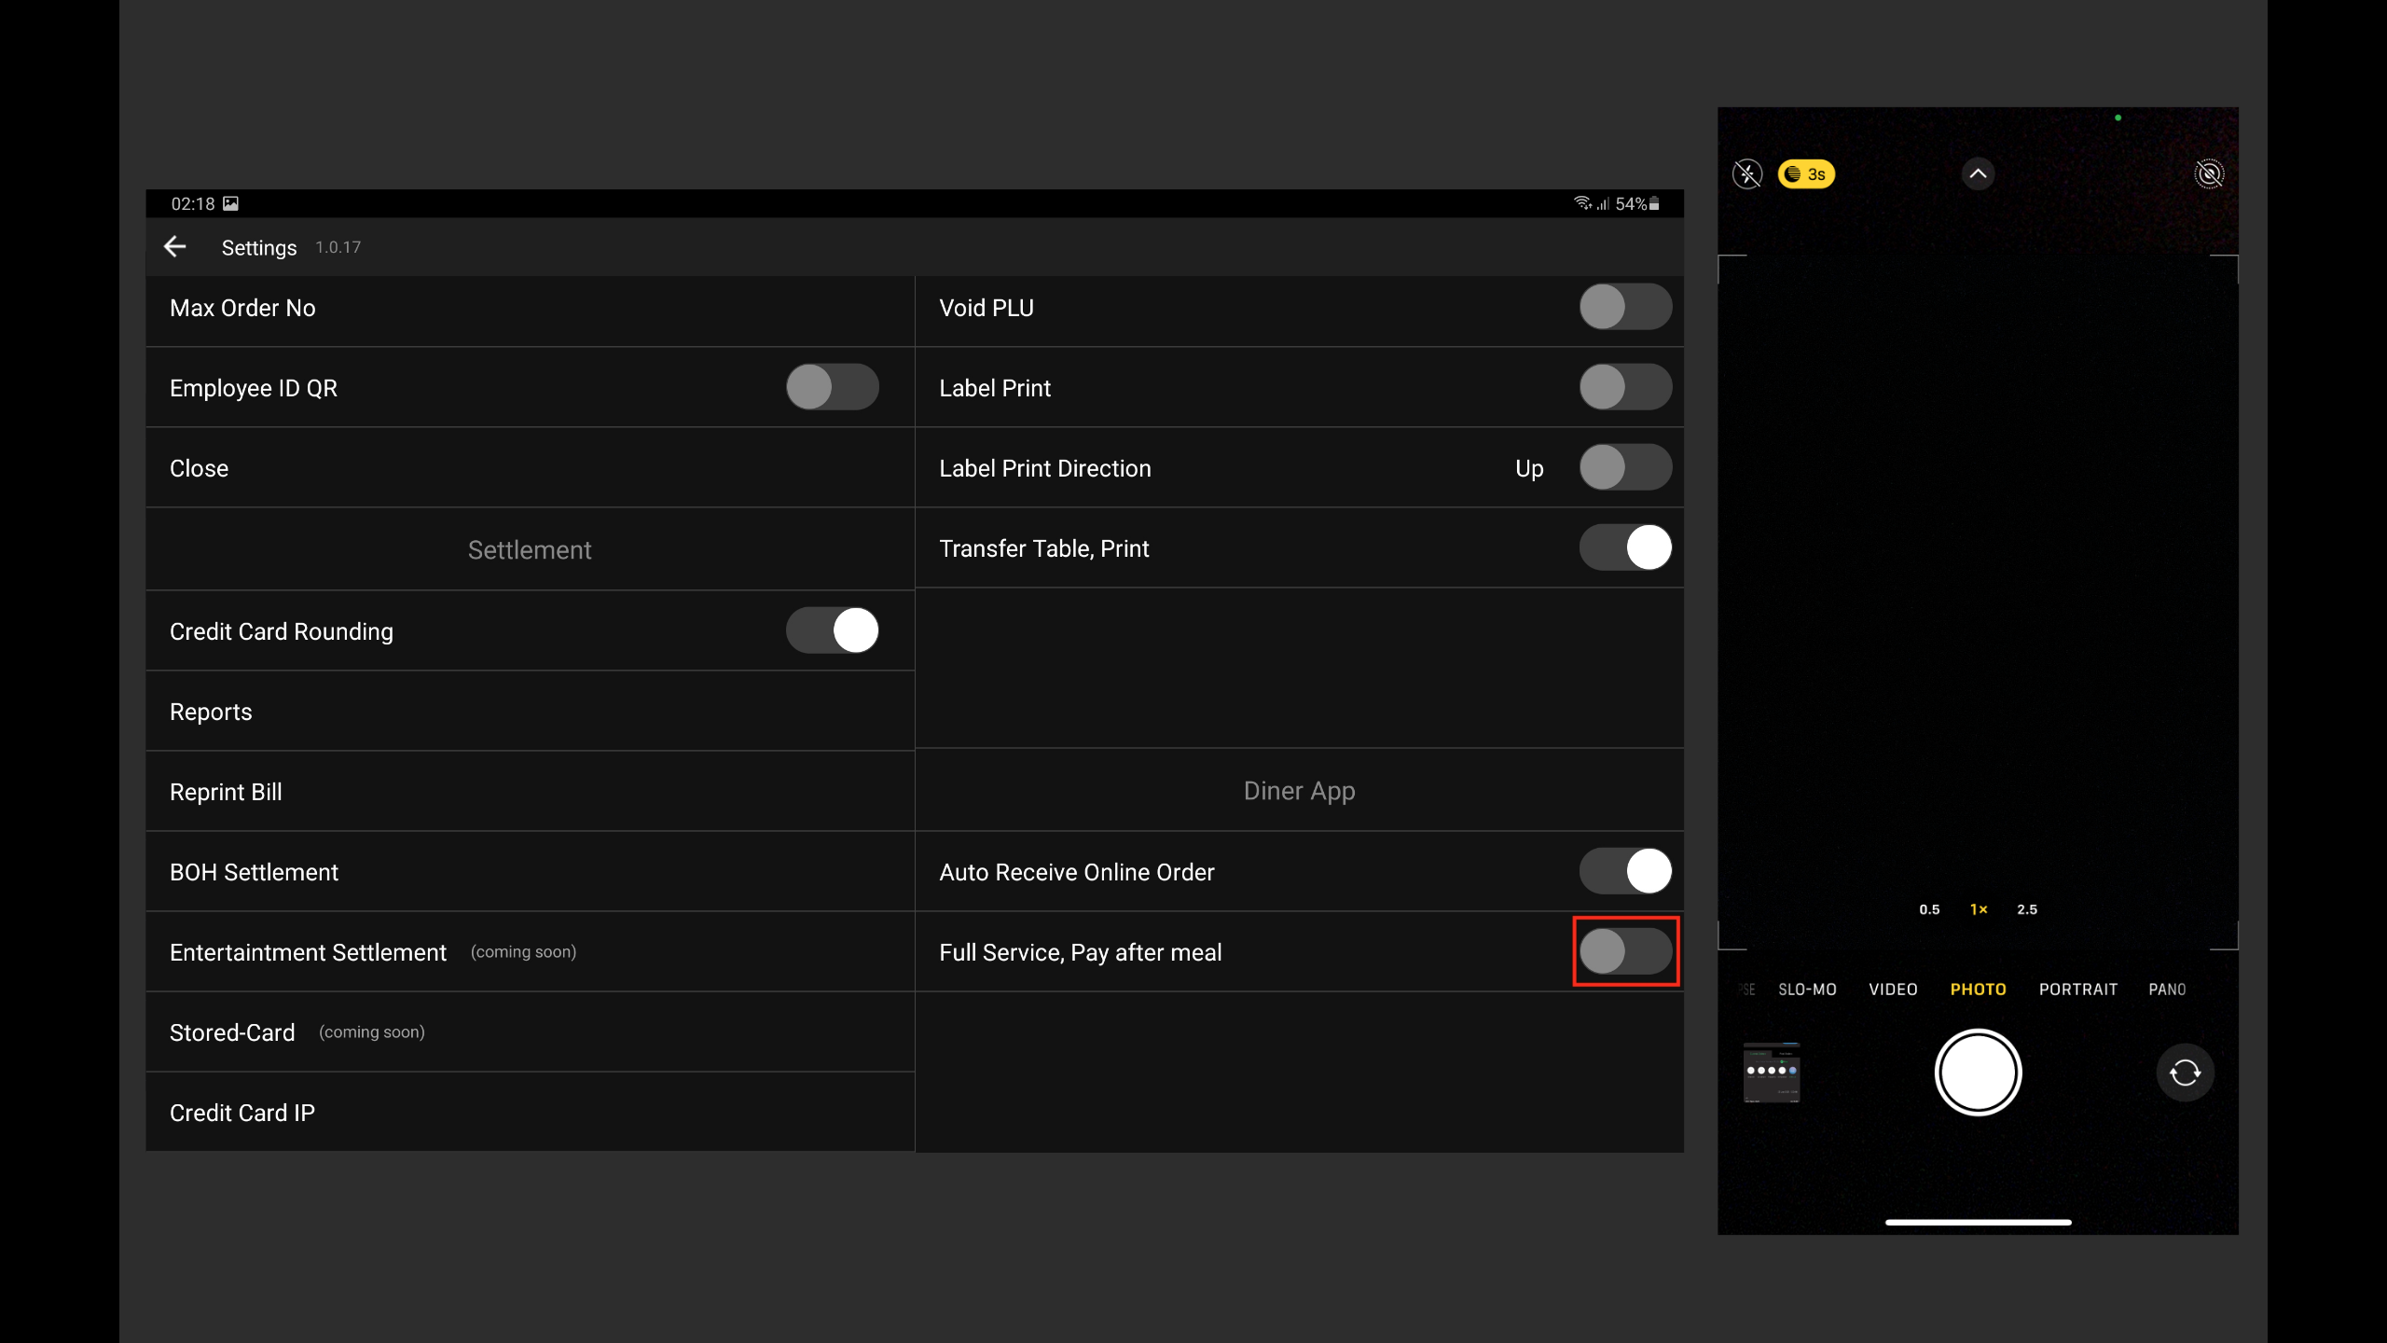Flip the camera with rotate icon
Viewport: 2387px width, 1343px height.
2184,1073
